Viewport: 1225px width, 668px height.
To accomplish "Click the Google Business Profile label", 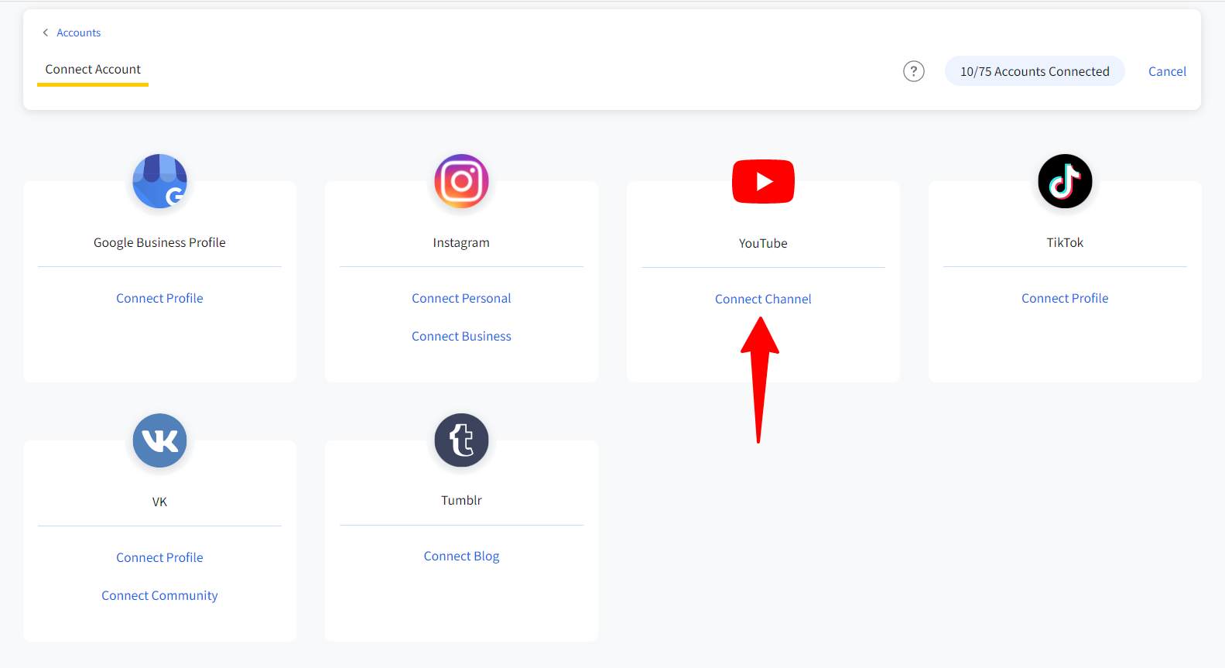I will 159,242.
